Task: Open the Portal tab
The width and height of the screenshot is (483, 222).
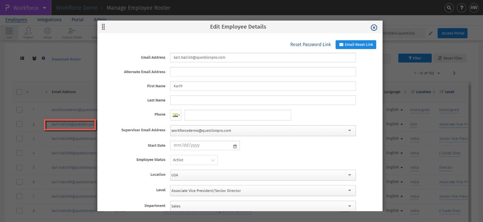Action: pyautogui.click(x=78, y=20)
